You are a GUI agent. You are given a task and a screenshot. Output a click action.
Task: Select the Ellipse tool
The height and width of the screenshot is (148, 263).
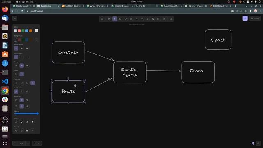pyautogui.click(x=131, y=19)
